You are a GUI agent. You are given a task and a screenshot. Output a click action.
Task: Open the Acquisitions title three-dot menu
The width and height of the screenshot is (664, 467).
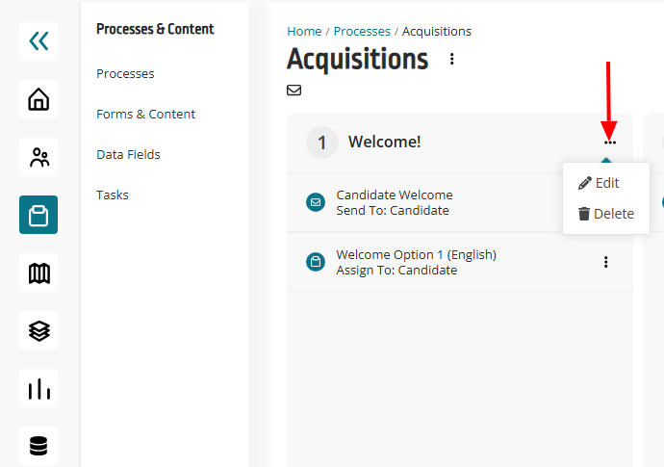[452, 59]
